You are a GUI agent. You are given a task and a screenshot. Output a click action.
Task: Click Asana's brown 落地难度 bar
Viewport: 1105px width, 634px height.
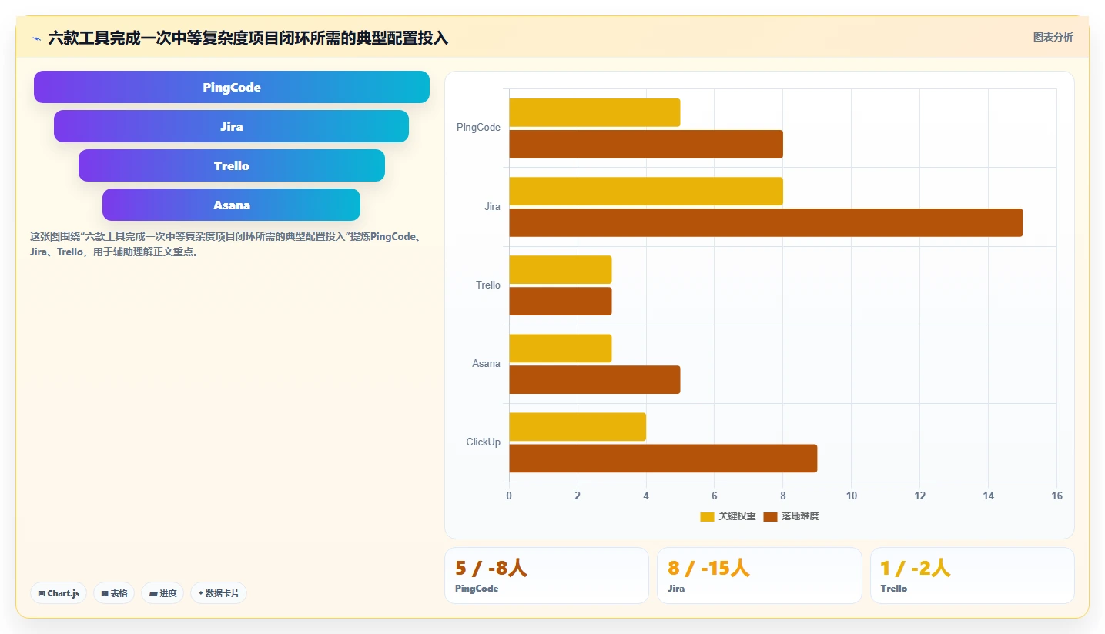pyautogui.click(x=594, y=379)
